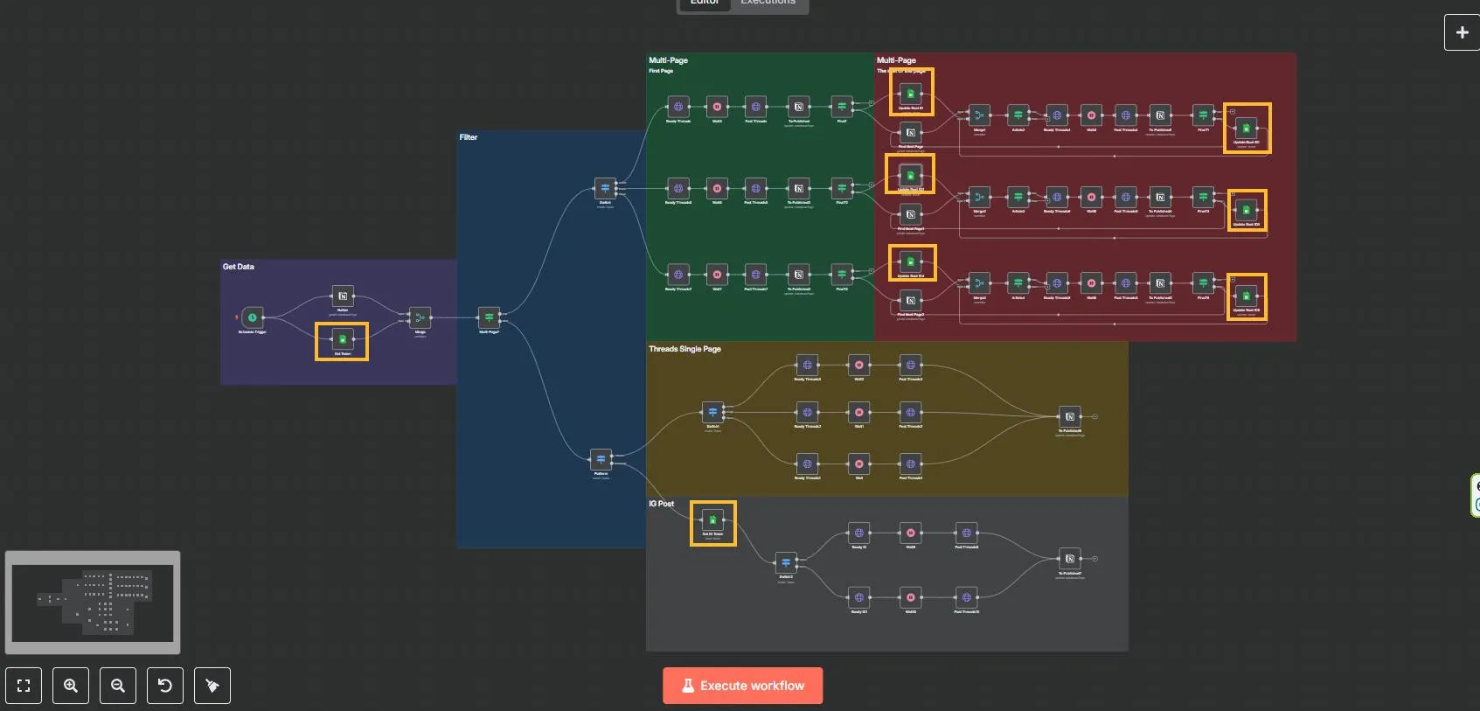
Task: Select the Platform switch node in Filter
Action: click(601, 459)
